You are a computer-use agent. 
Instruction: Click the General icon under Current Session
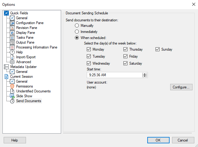tap(12, 81)
